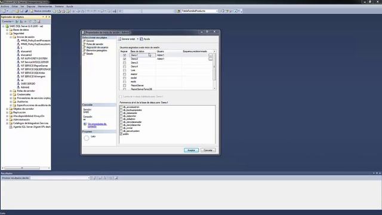Click the Demo1 database name cell
This screenshot has height=215, width=382.
[x=143, y=56]
